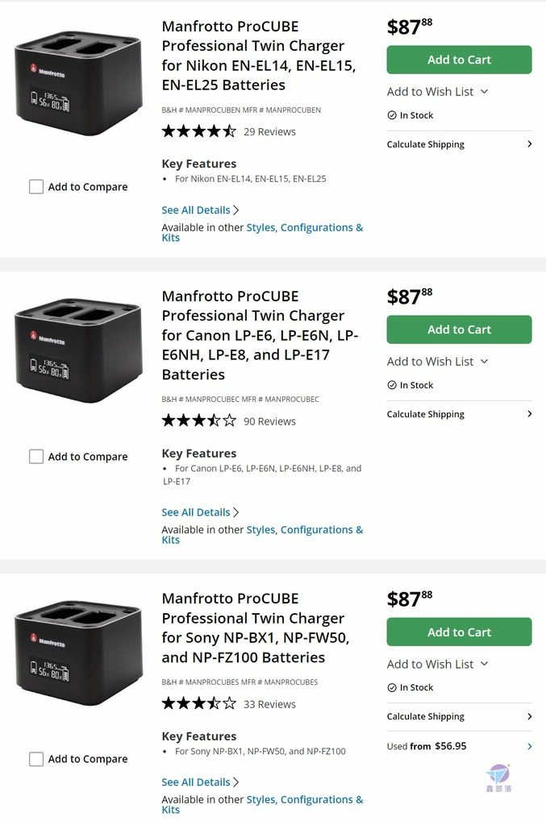Click the star rating of Sony charger

[x=199, y=703]
